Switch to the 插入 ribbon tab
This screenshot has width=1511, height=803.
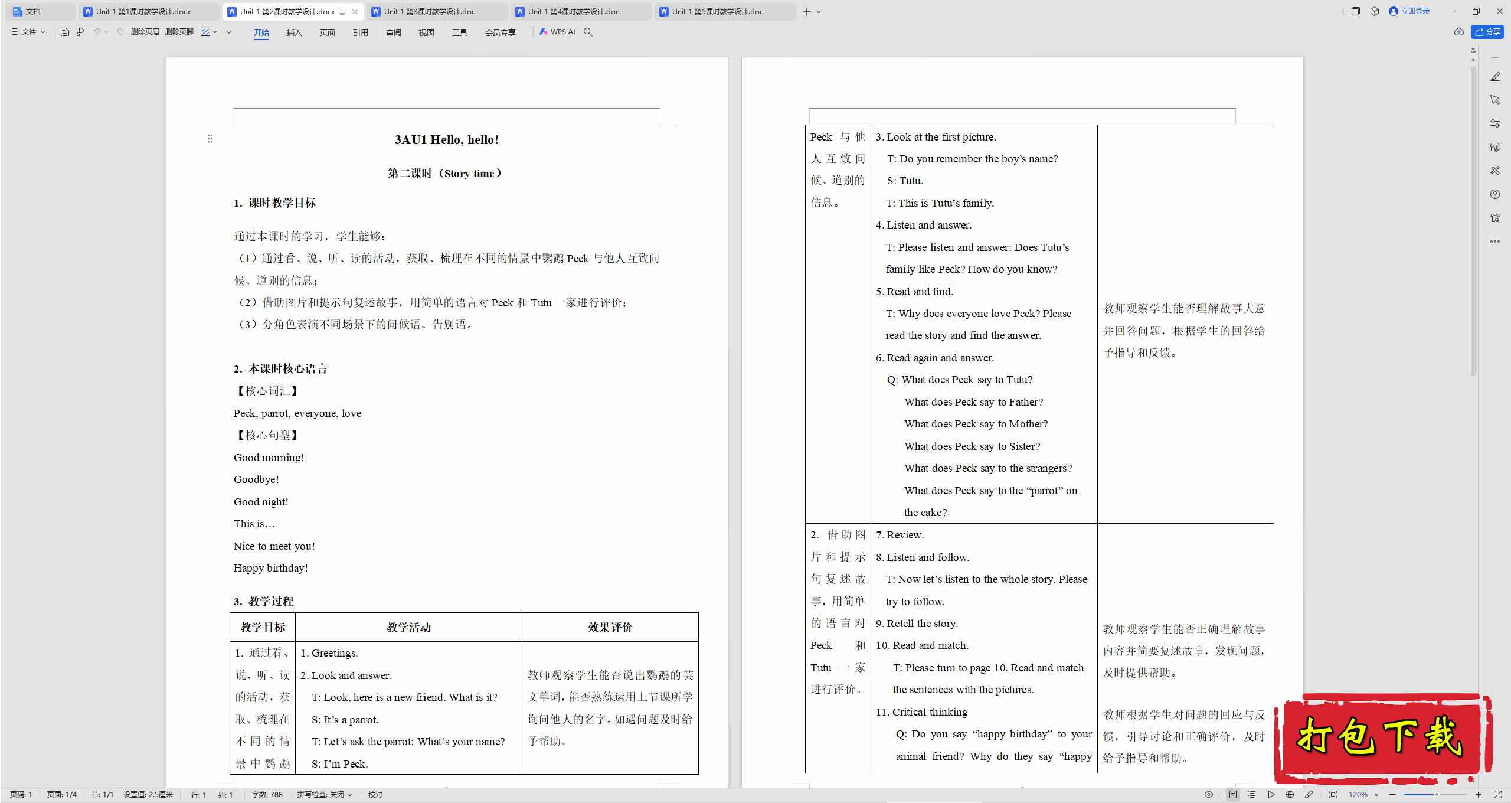tap(295, 32)
